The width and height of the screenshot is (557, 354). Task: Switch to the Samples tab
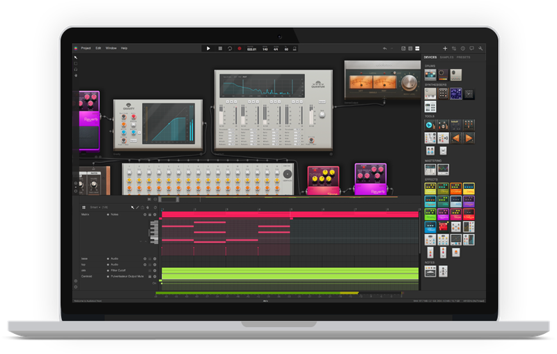(x=447, y=57)
